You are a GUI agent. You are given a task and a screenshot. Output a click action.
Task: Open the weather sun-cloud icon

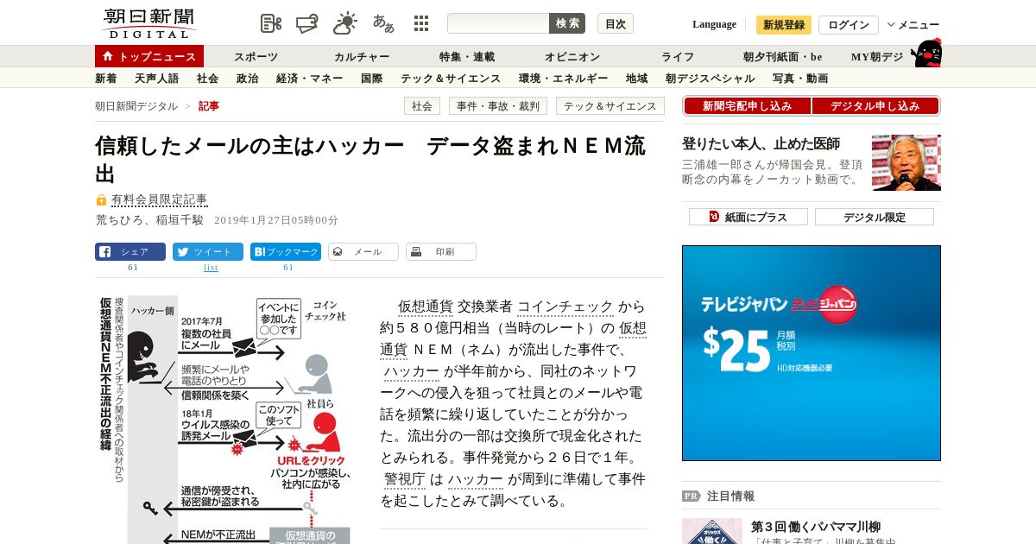point(345,23)
